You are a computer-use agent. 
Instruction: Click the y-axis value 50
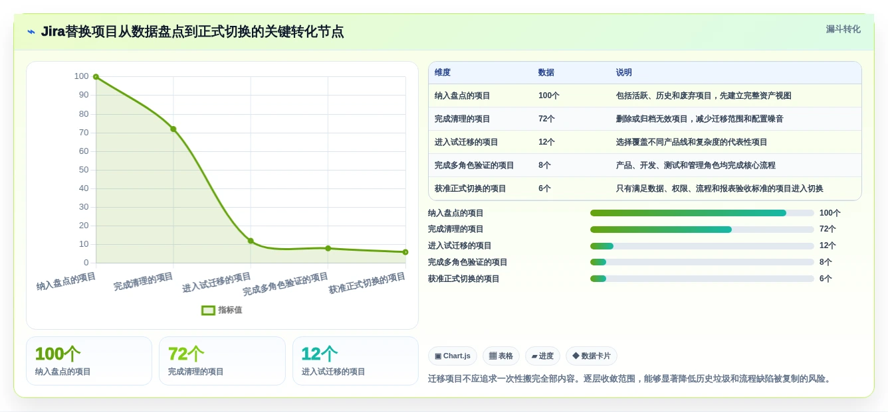point(84,170)
